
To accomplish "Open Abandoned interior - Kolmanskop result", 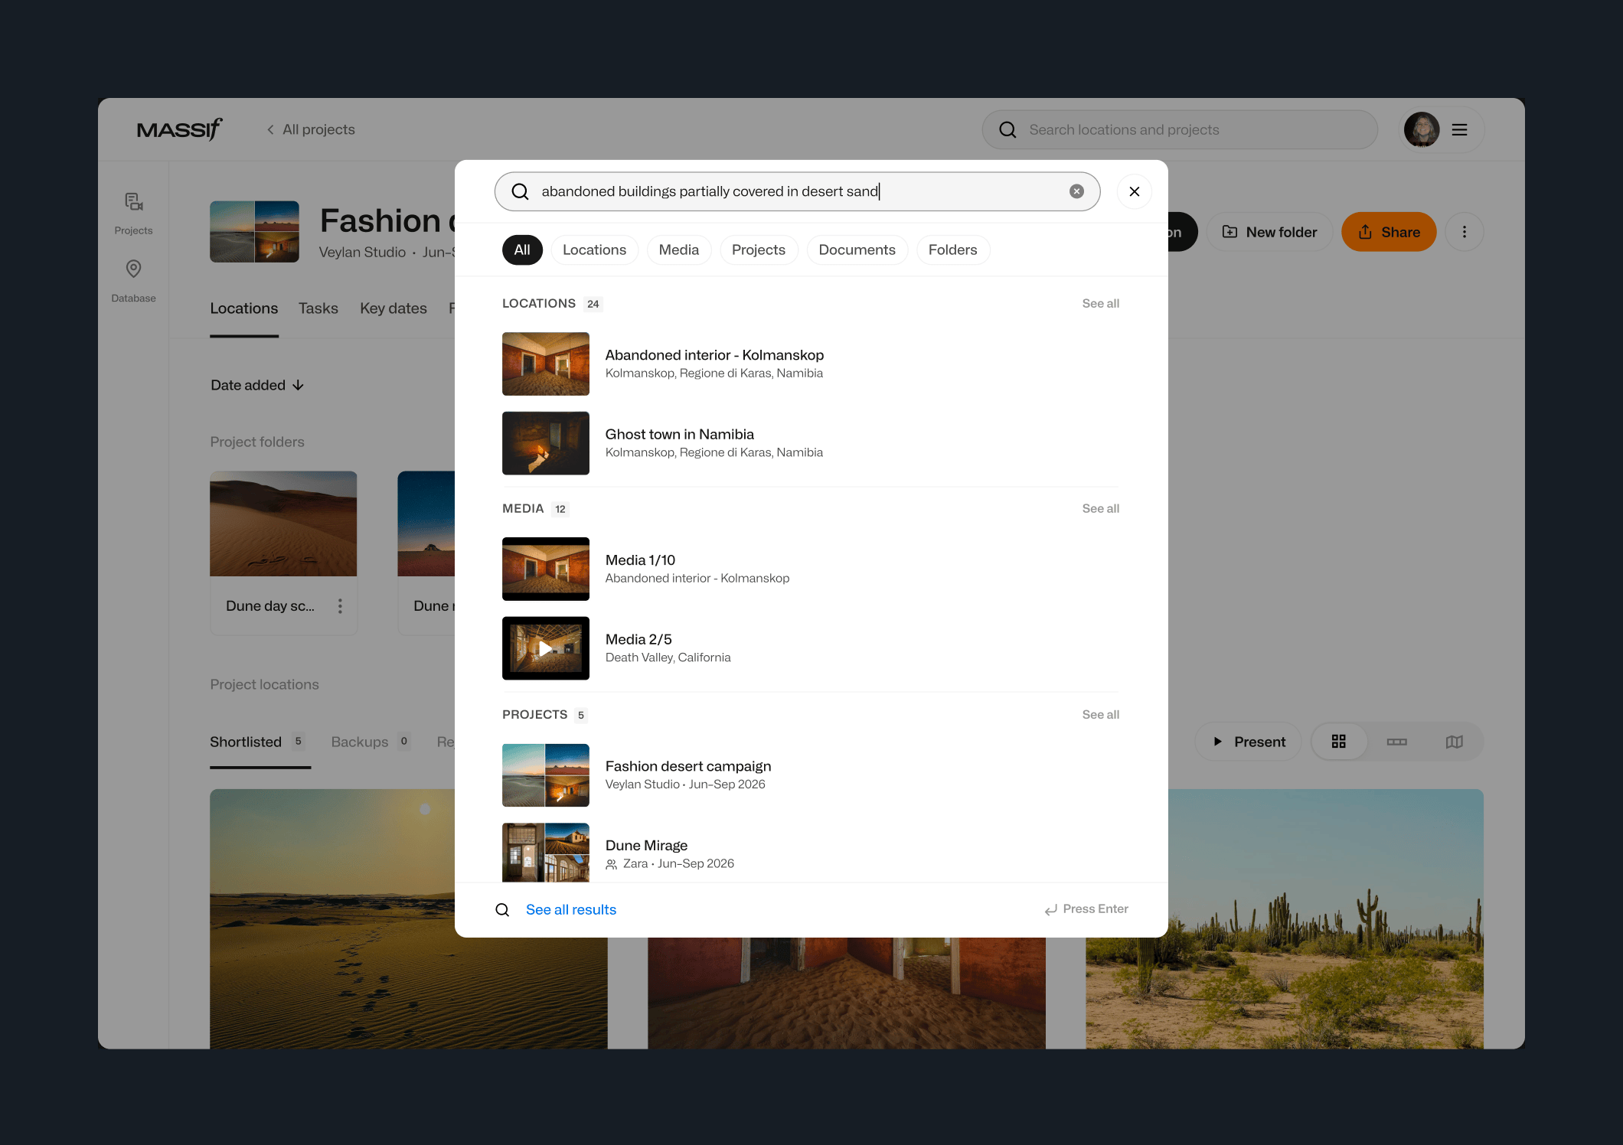I will (811, 364).
